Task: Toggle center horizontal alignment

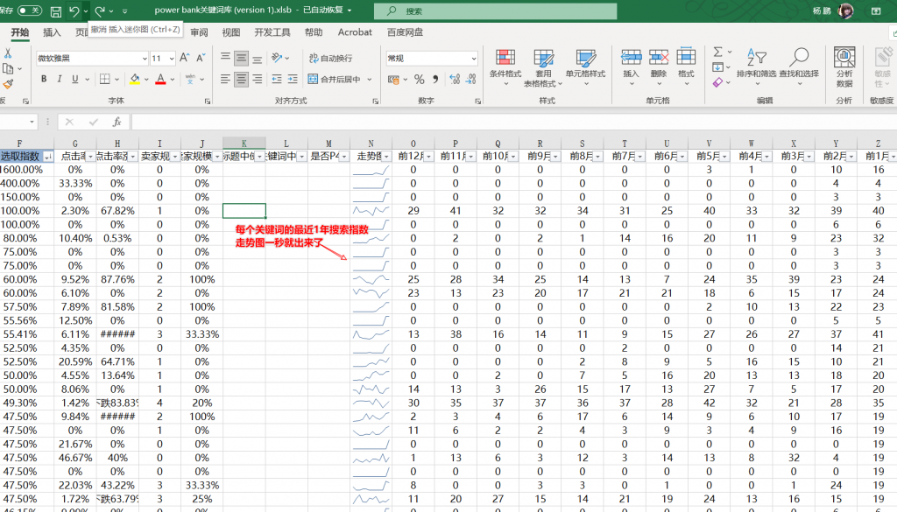Action: [x=242, y=79]
